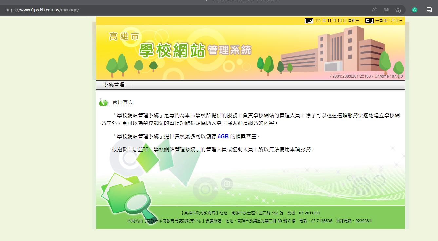Click the read aloud icon in address bar

[x=374, y=10]
